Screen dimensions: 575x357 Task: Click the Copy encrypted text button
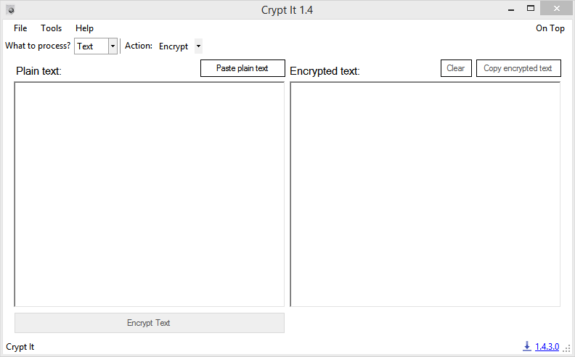[518, 68]
